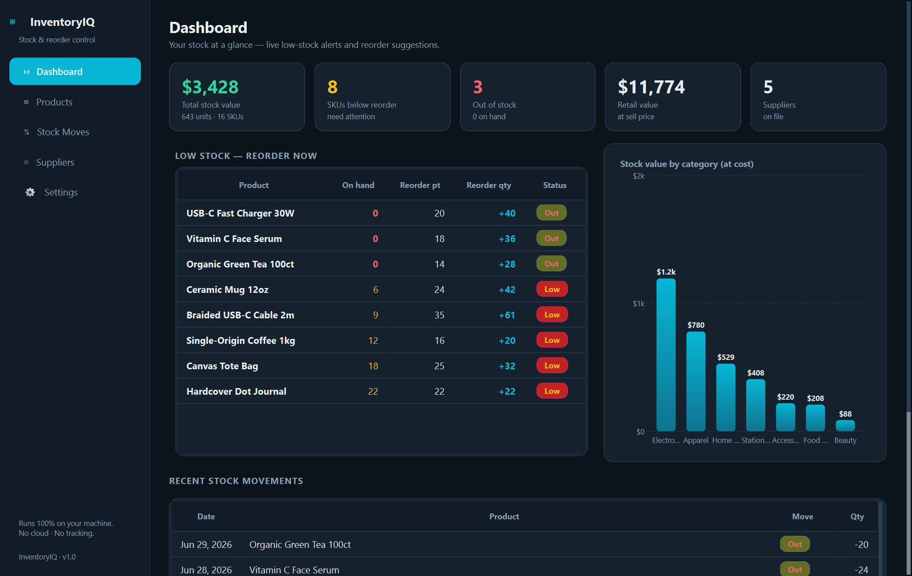Viewport: 912px width, 576px height.
Task: Click the InventoryIQ v1.0 version text
Action: (x=47, y=557)
